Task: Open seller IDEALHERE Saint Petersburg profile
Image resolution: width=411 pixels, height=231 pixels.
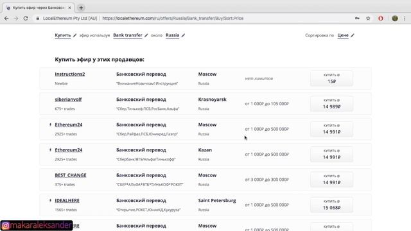Action: click(x=67, y=201)
